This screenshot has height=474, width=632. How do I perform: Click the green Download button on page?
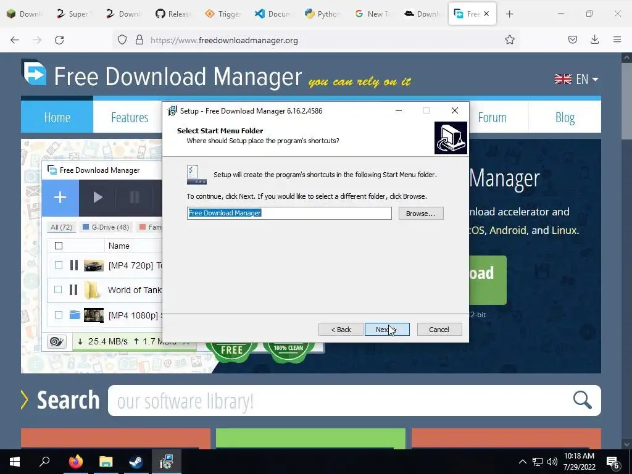[488, 280]
